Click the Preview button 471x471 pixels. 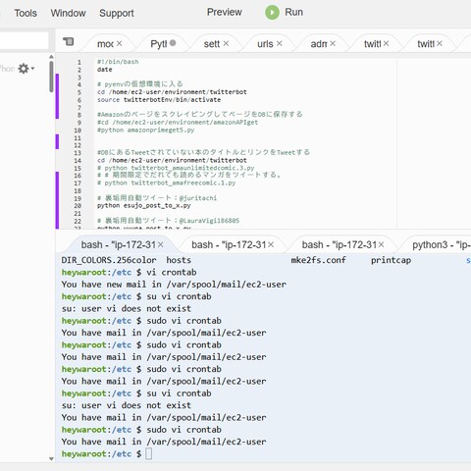coord(225,12)
